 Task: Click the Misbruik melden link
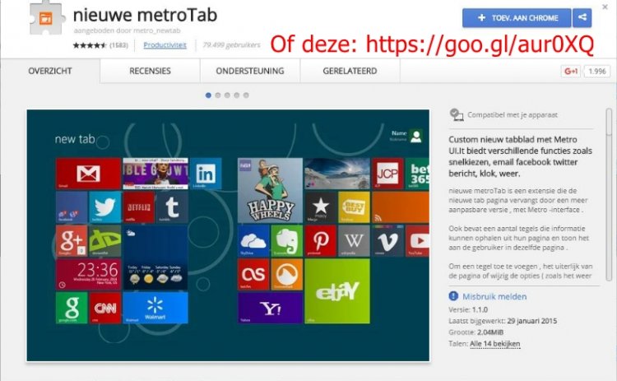point(494,296)
